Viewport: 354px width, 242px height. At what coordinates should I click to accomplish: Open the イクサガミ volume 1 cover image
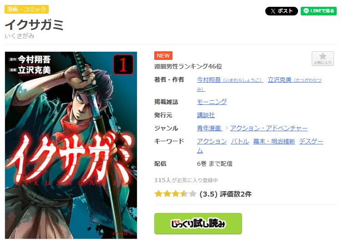(71, 145)
